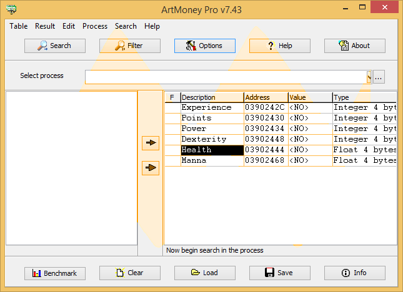Open the Options dialog button

point(205,46)
